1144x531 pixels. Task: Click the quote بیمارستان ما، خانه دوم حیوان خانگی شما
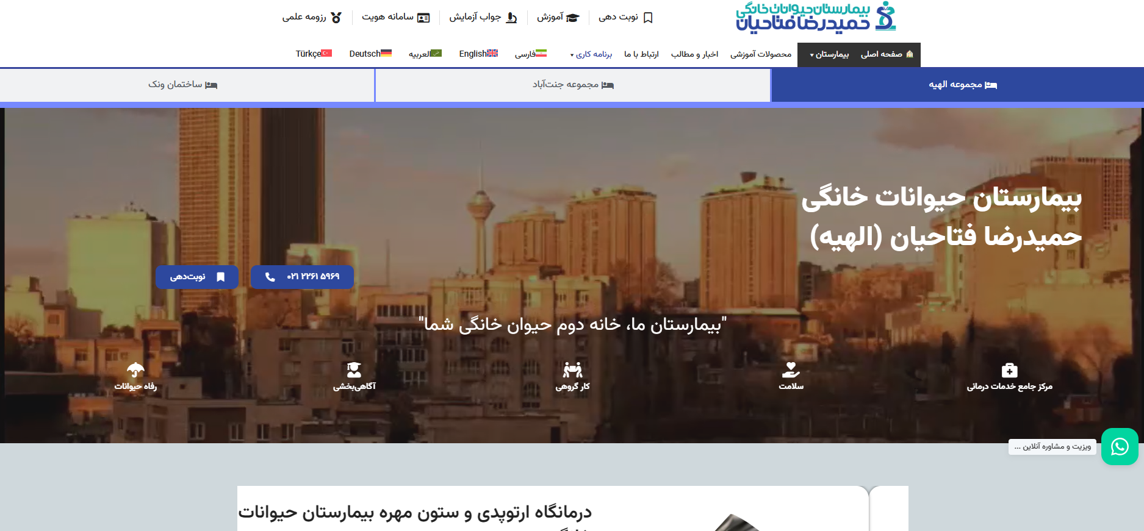pos(573,324)
